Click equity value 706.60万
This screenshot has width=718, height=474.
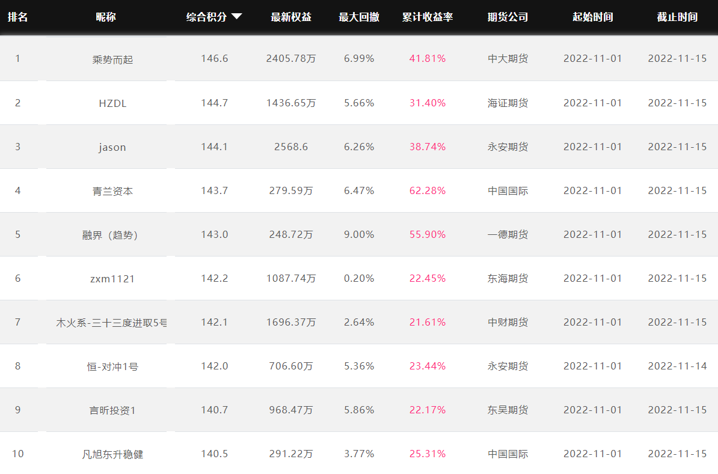click(x=291, y=366)
